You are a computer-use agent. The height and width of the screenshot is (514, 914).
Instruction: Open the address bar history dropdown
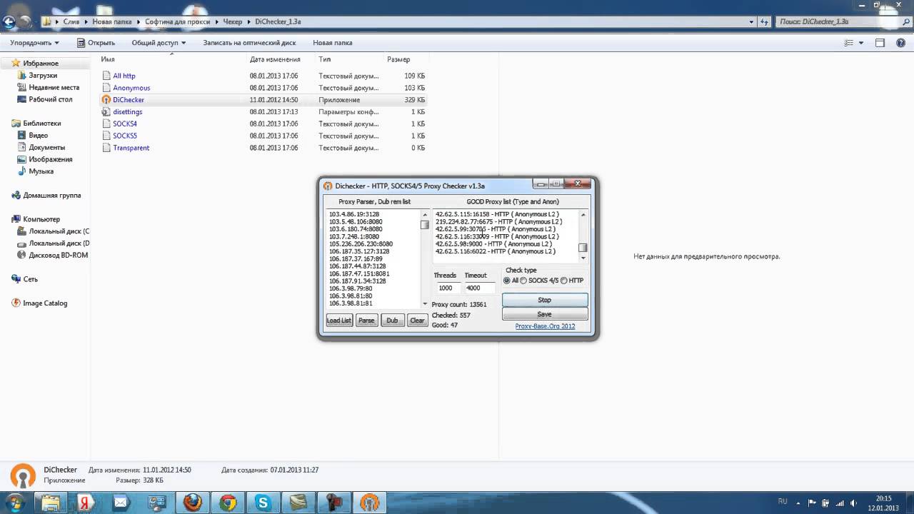pyautogui.click(x=751, y=22)
